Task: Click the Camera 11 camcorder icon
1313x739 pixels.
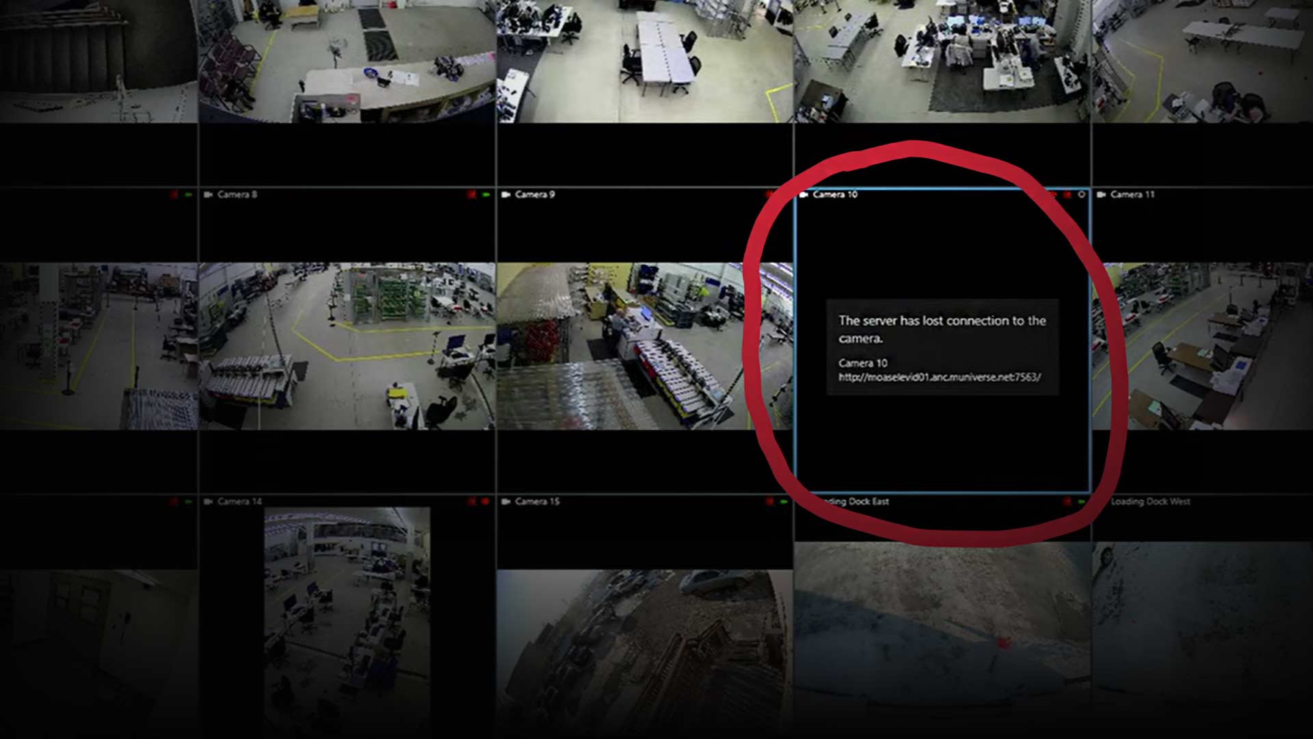Action: pyautogui.click(x=1101, y=195)
